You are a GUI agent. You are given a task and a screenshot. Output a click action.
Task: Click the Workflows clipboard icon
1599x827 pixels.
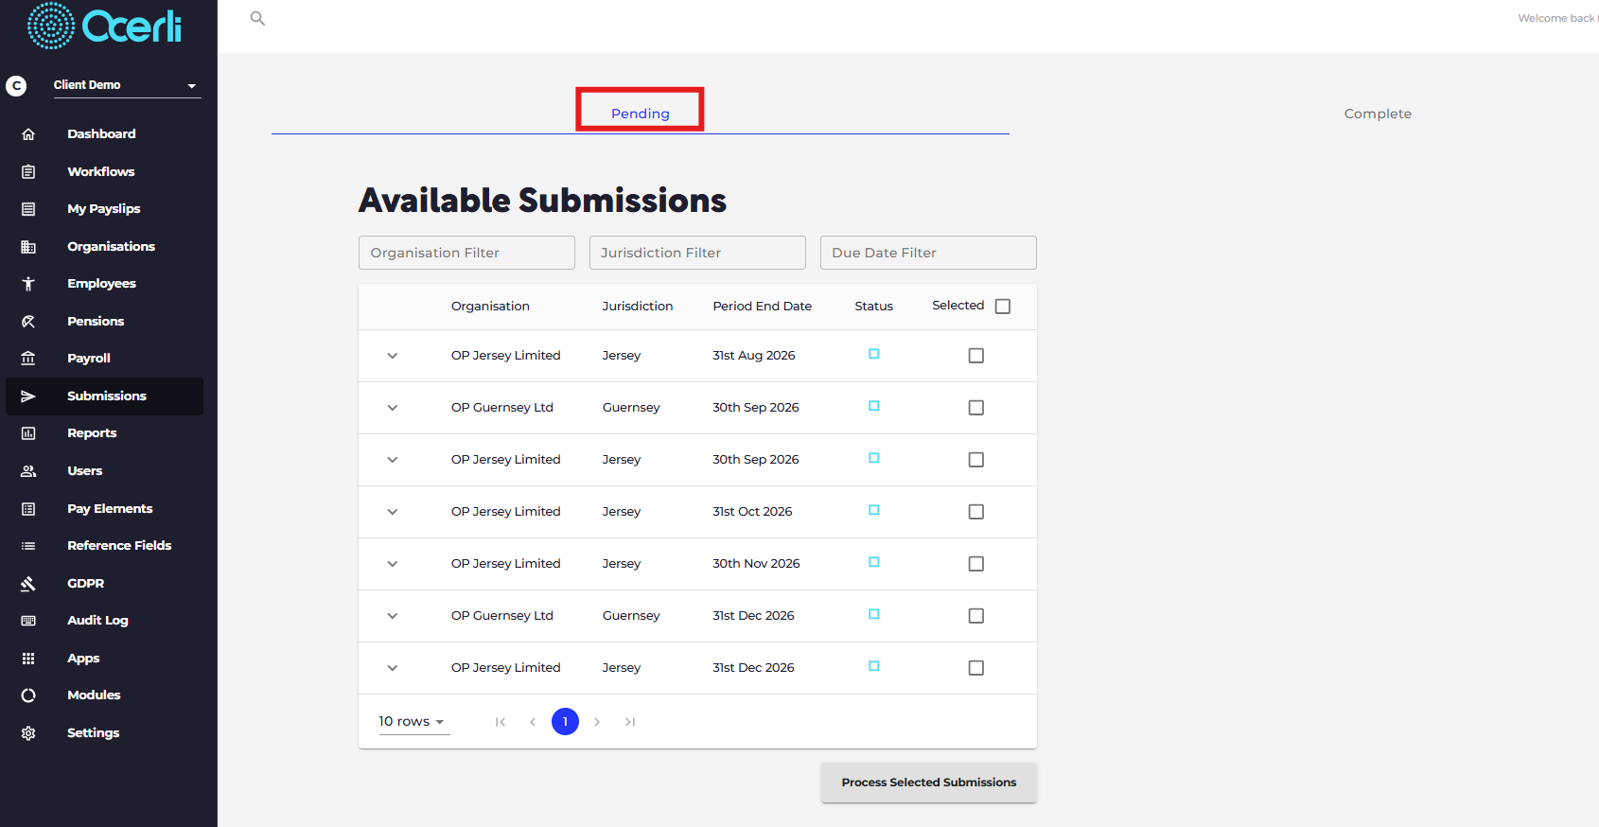pos(28,171)
